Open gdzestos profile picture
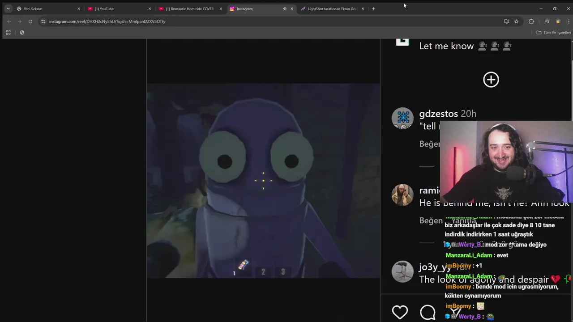The width and height of the screenshot is (573, 322). [x=402, y=119]
